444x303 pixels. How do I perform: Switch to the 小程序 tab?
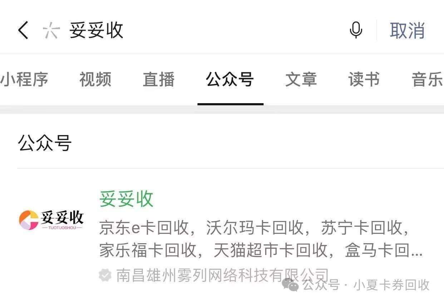pos(24,79)
